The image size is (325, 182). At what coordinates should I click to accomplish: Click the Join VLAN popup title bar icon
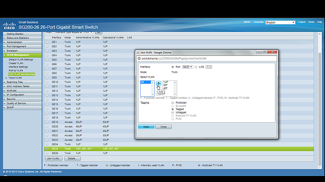coord(138,52)
